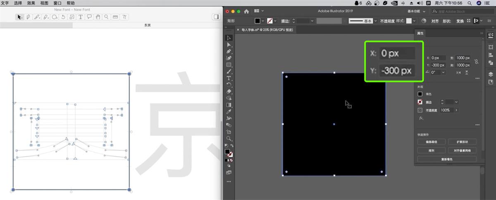Select the Gradient tool in Illustrator
The height and width of the screenshot is (200, 496).
click(229, 105)
